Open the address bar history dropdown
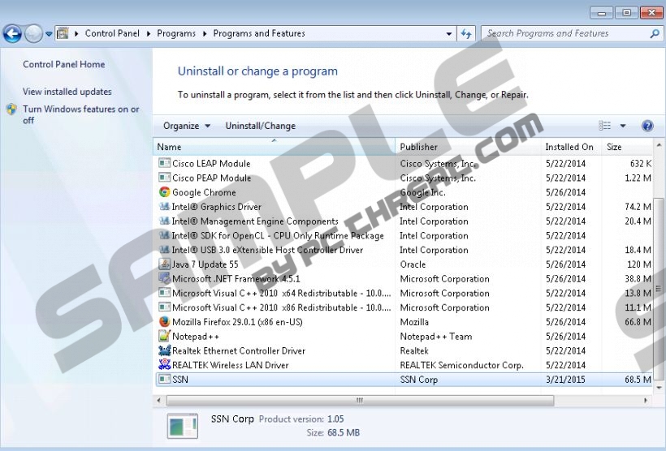Screen dimensions: 666x451 (x=449, y=34)
